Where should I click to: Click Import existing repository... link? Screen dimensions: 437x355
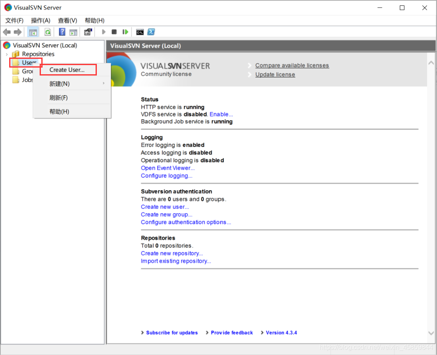[x=176, y=261]
